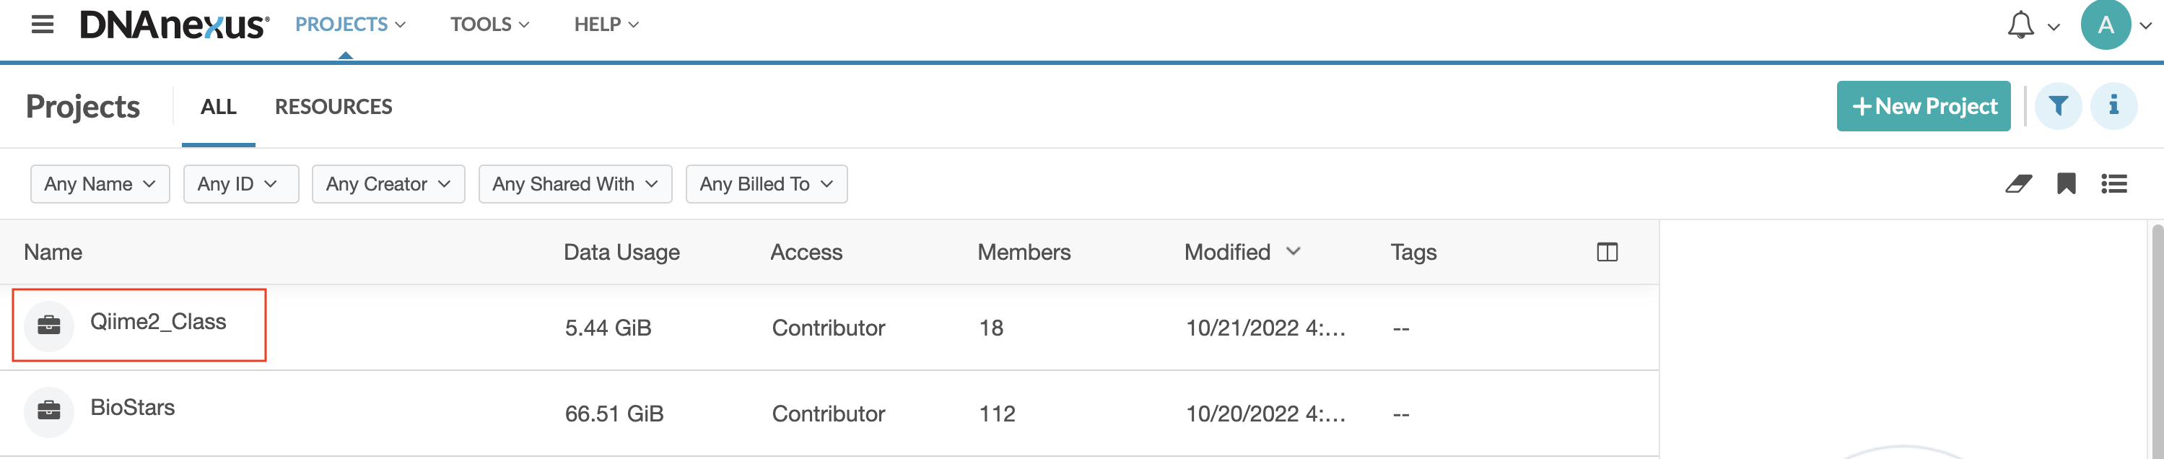This screenshot has width=2164, height=459.
Task: Click the New Project button
Action: point(1923,106)
